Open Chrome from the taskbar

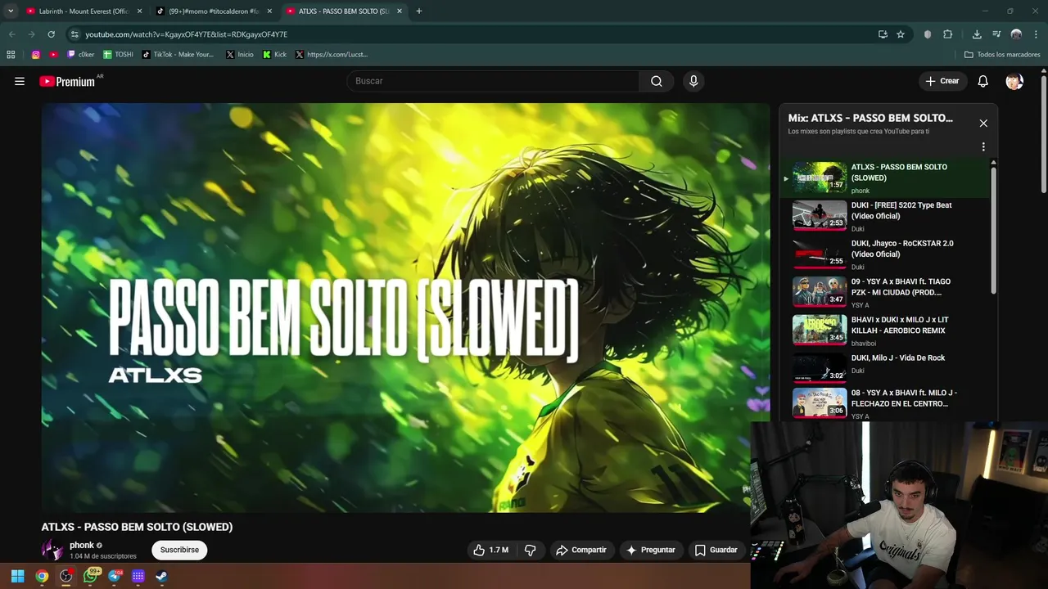(x=42, y=576)
